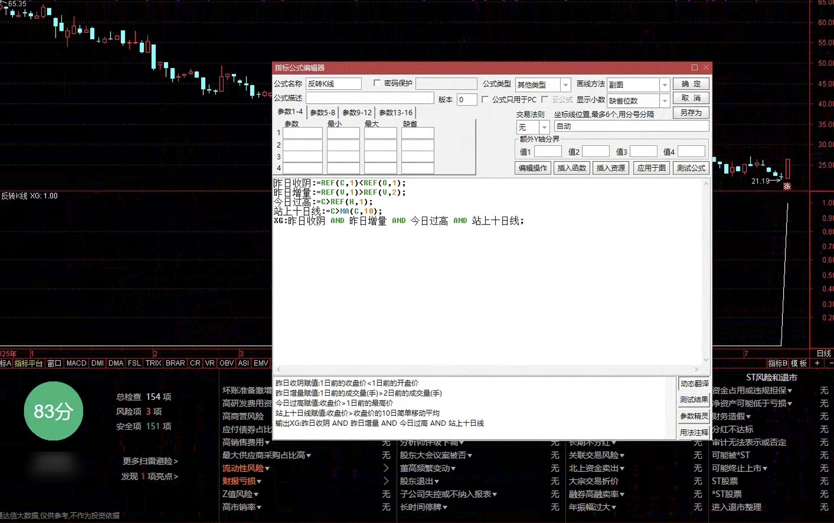Toggle 公式只用于PC checkbox
Viewport: 834px width, 523px height.
coord(485,99)
